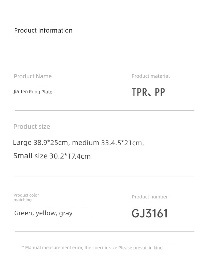Click the TPR material text
This screenshot has height=258, width=211.
point(139,92)
